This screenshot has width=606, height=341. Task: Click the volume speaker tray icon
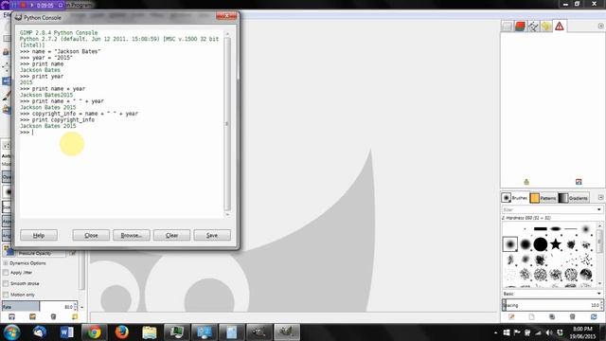[x=549, y=332]
